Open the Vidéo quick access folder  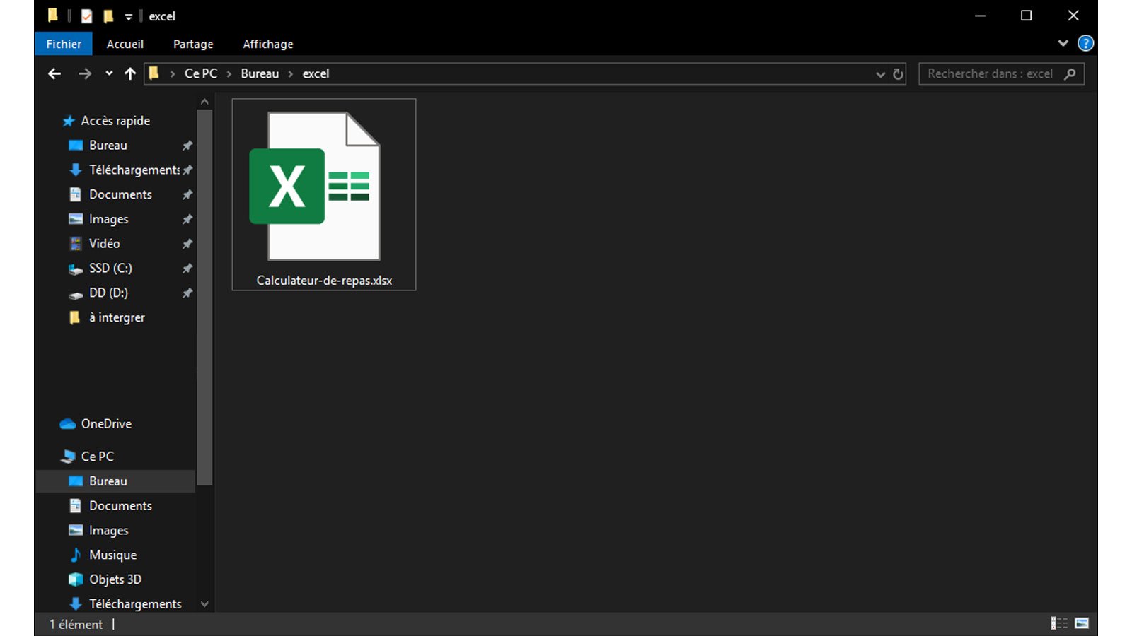[x=104, y=243]
